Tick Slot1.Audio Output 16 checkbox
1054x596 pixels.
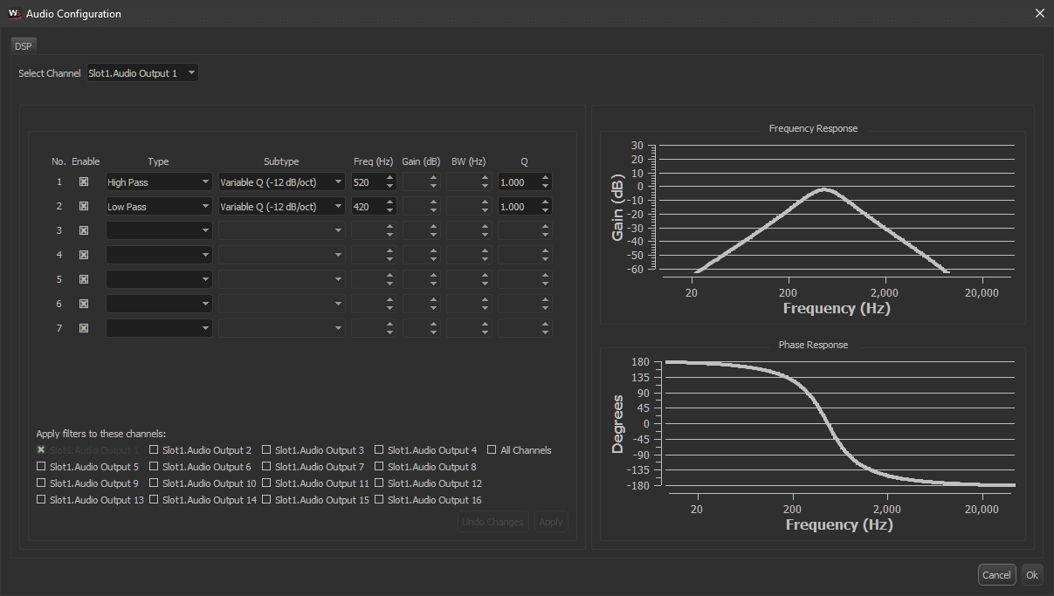(380, 500)
